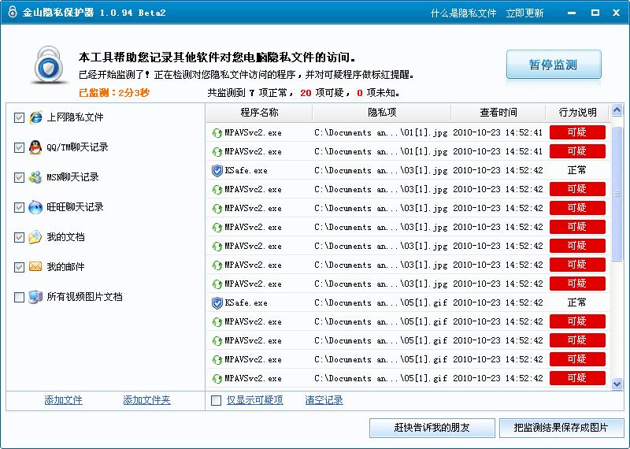Click the 清空记录 link

tap(324, 400)
